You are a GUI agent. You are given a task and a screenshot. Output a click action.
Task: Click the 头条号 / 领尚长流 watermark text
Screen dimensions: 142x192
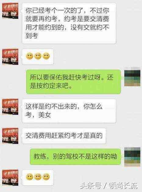click(x=109, y=186)
